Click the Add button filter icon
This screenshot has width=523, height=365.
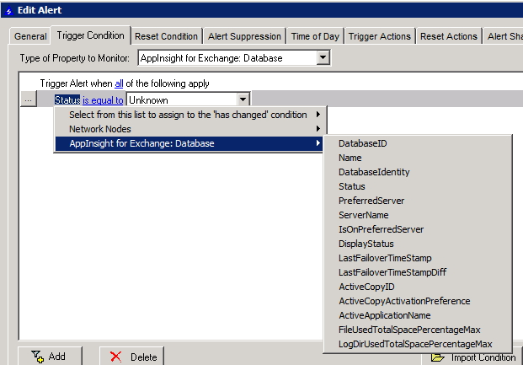[x=37, y=357]
